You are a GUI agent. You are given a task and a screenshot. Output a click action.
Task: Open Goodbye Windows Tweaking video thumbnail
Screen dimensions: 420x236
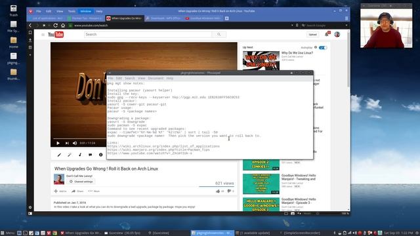tap(261, 184)
